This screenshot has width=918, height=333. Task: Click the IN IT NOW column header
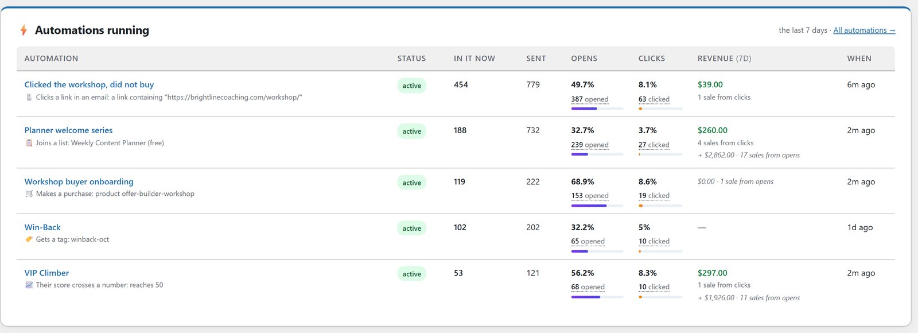click(474, 59)
